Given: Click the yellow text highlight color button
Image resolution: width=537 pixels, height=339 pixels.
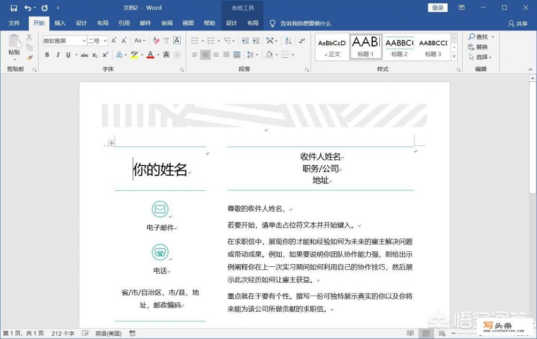Looking at the screenshot, I should [134, 55].
